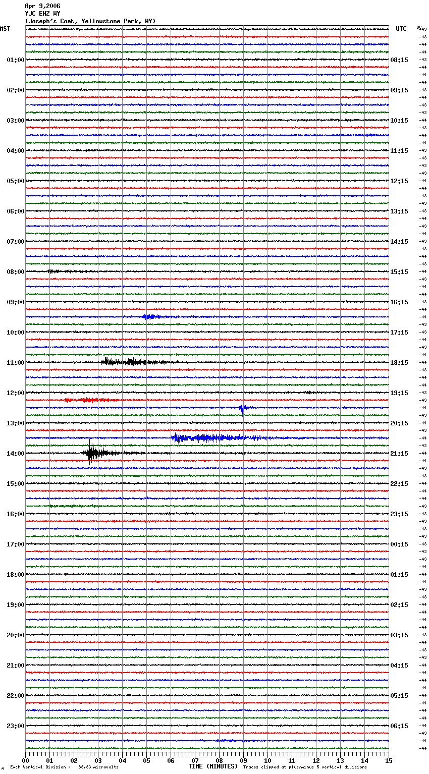
Task: Click the MST time label "12:00"
Action: click(x=16, y=393)
